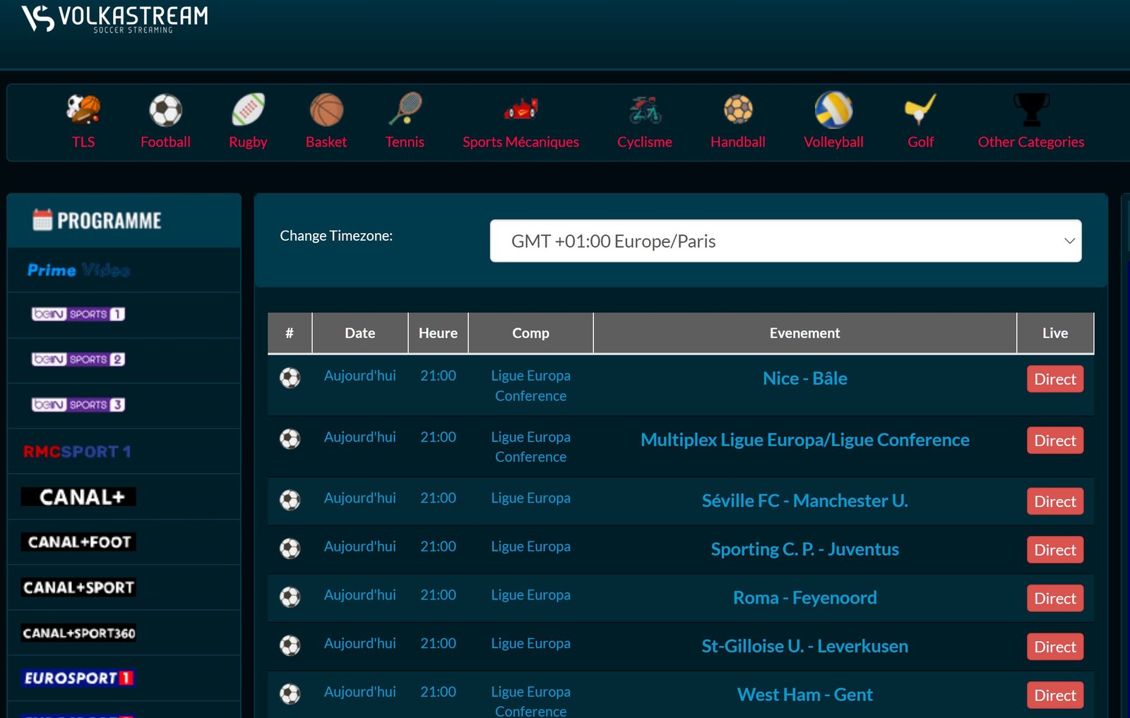
Task: Open Other Categories trophy icon
Action: pos(1031,109)
